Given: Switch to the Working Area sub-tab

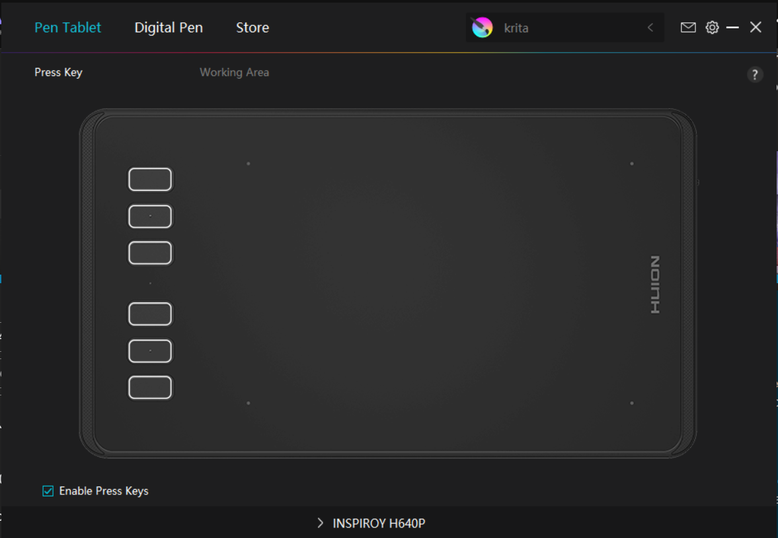Looking at the screenshot, I should pyautogui.click(x=234, y=73).
